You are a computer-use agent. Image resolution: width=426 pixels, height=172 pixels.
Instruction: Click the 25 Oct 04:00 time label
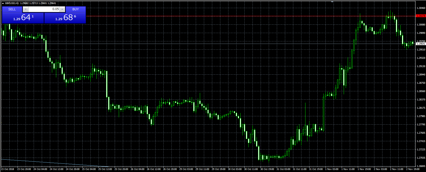(x=89, y=169)
